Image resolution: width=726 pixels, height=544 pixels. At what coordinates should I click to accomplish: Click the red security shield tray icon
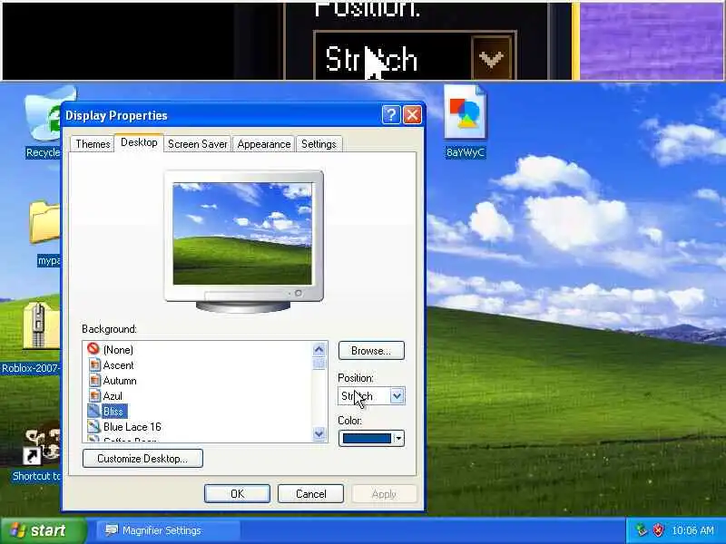(x=658, y=530)
